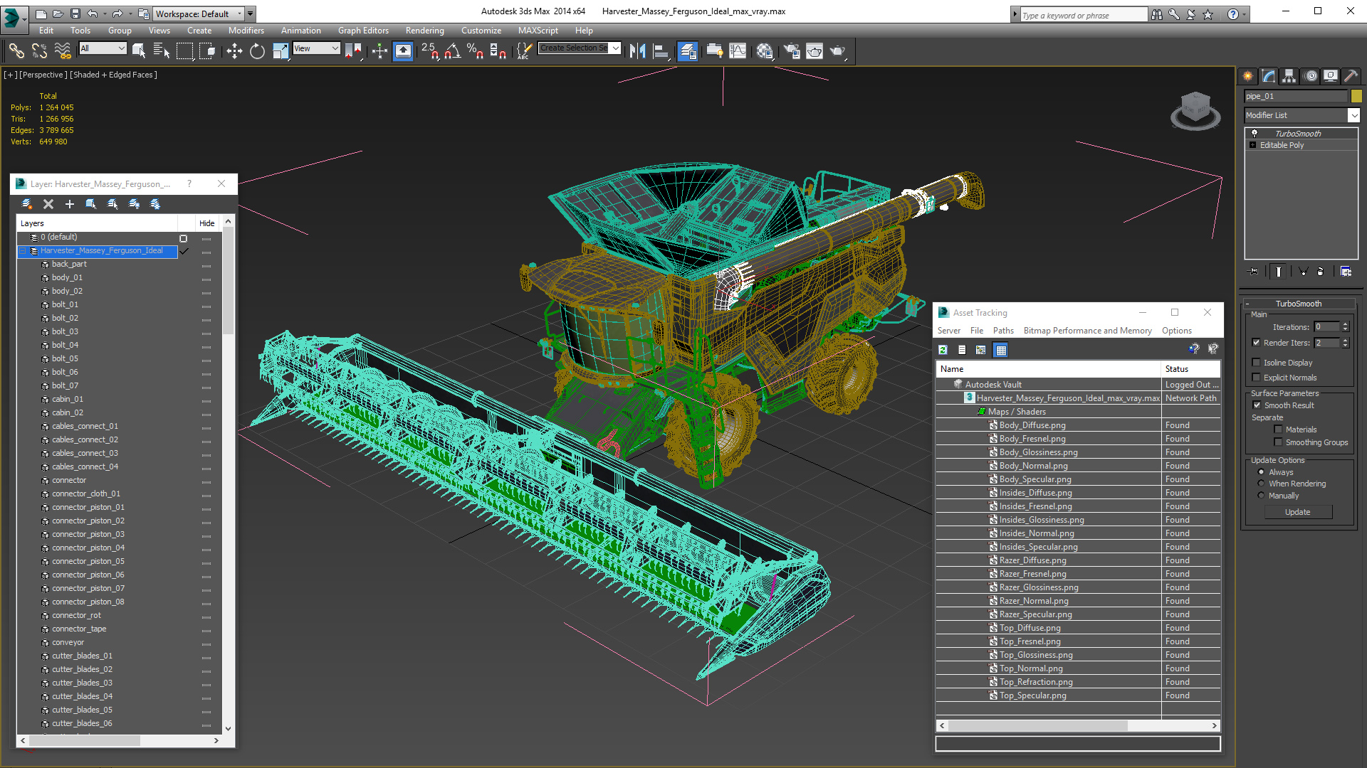This screenshot has width=1367, height=768.
Task: Toggle Smooth Result checkbox
Action: [1257, 405]
